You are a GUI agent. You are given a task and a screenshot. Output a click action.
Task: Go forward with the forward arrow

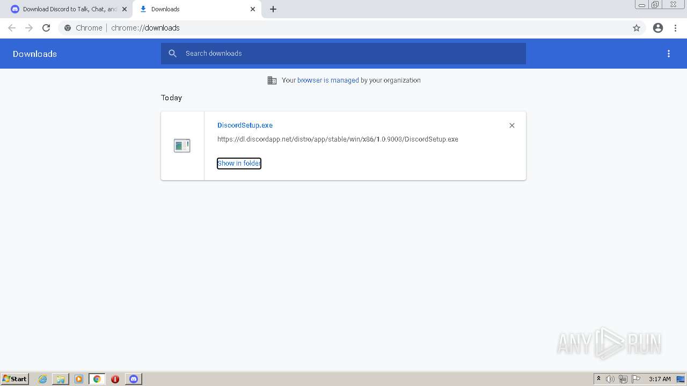29,28
